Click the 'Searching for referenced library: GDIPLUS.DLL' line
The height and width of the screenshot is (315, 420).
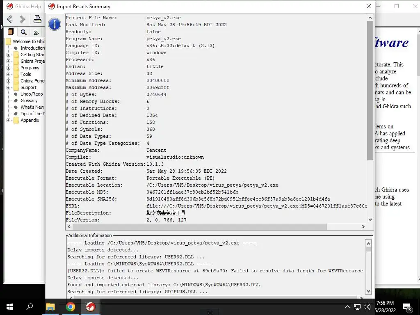[x=137, y=292]
